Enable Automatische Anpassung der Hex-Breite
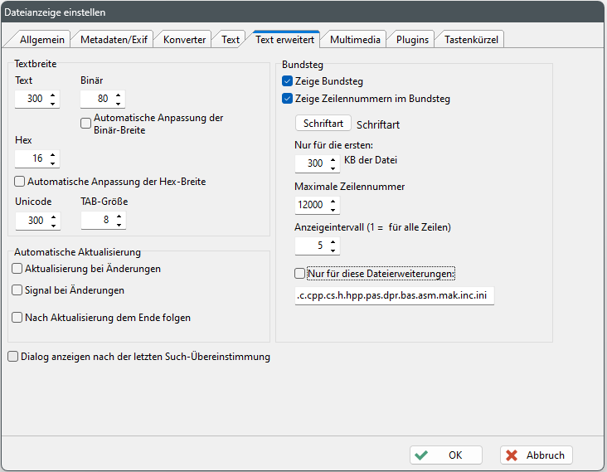607x472 pixels. (x=20, y=181)
